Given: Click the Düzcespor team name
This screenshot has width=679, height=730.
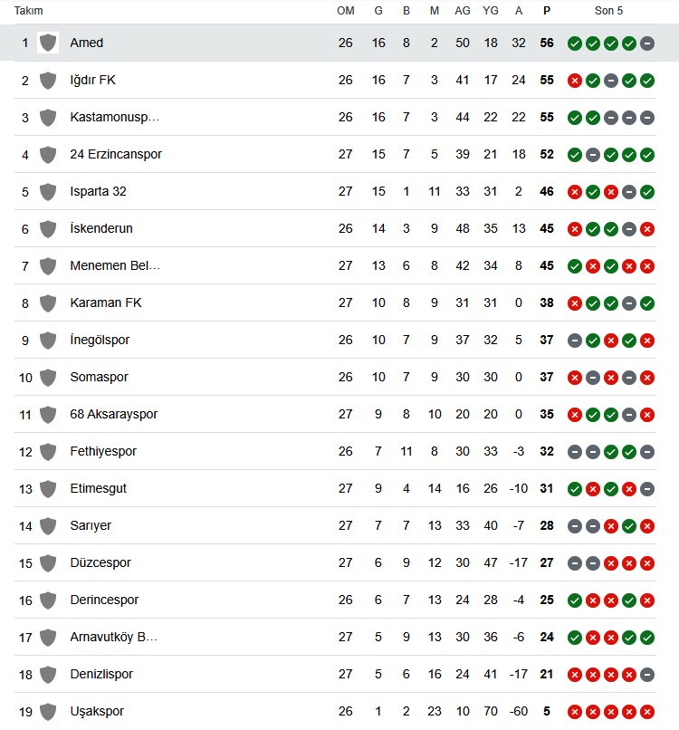Looking at the screenshot, I should [100, 562].
